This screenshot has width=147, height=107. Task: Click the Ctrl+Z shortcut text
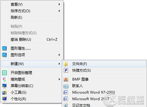52,40
